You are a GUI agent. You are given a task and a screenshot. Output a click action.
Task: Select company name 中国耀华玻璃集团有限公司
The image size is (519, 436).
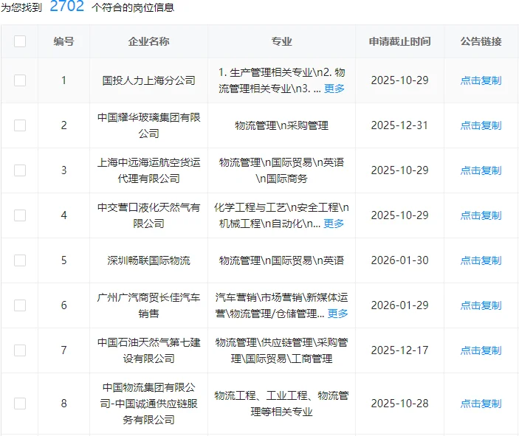pyautogui.click(x=148, y=125)
